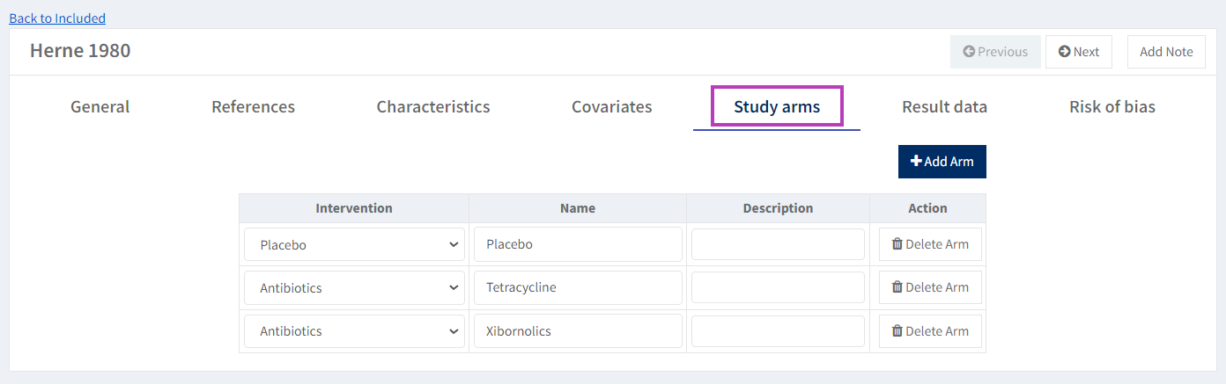
Task: Follow the Back to Included link
Action: tap(57, 18)
